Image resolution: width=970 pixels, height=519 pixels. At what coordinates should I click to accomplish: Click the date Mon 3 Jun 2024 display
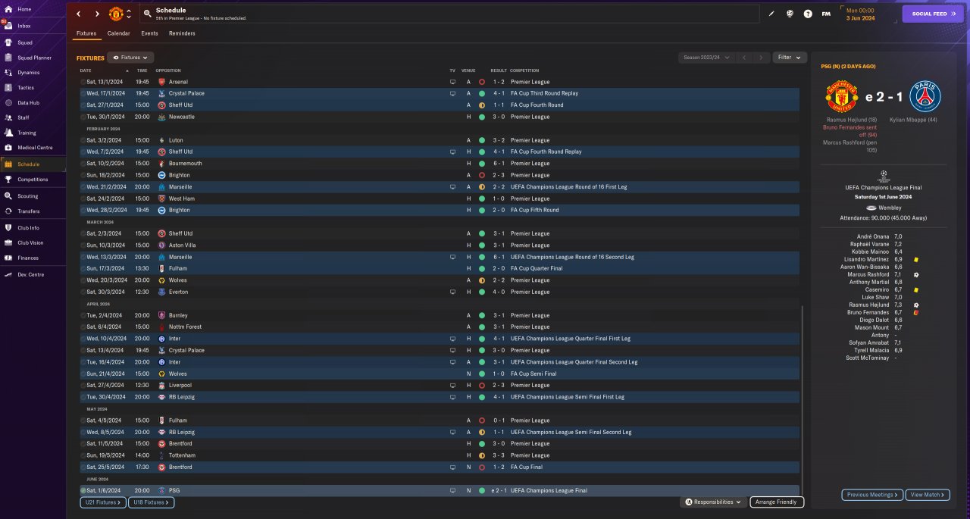click(861, 14)
